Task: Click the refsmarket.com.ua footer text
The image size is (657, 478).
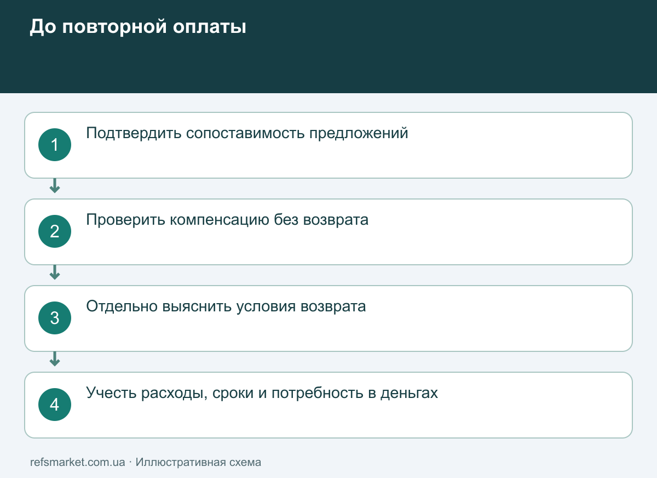Action: (x=78, y=462)
